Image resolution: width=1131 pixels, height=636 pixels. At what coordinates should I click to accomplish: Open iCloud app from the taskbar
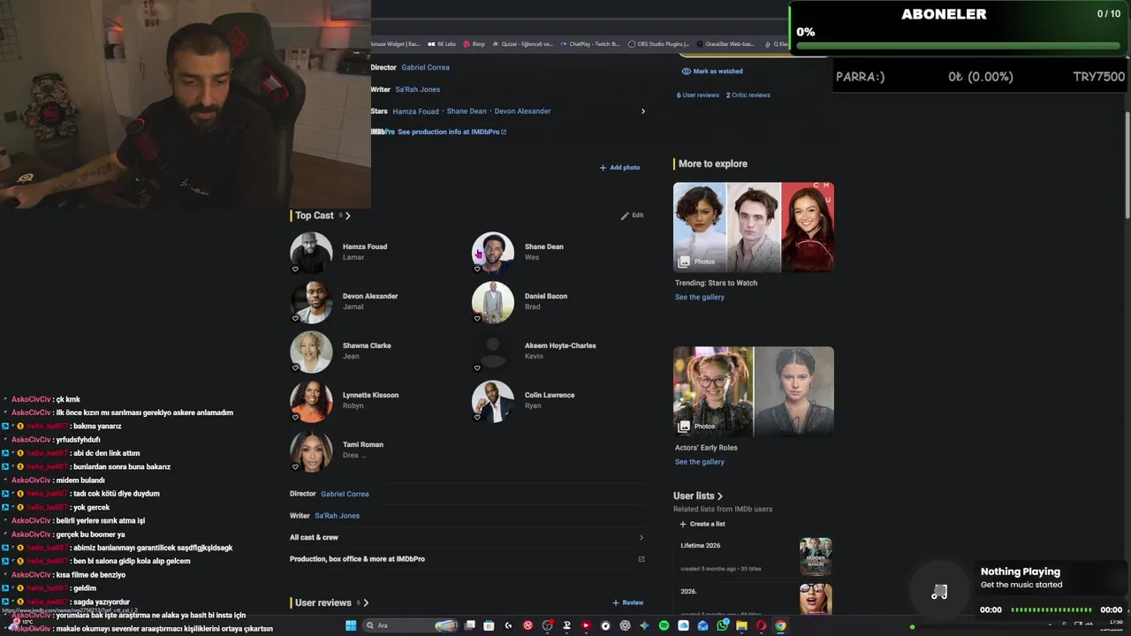click(683, 625)
